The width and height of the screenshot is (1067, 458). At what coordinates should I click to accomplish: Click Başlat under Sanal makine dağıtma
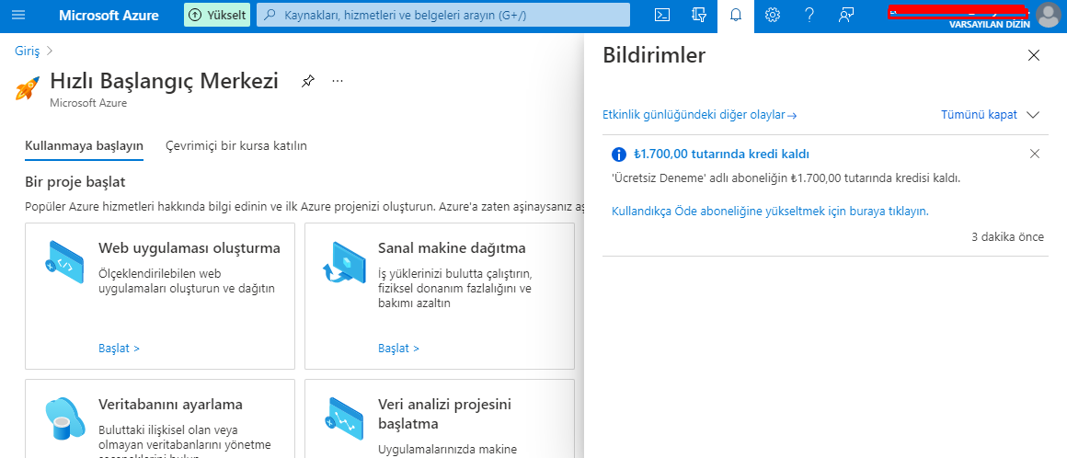coord(399,349)
